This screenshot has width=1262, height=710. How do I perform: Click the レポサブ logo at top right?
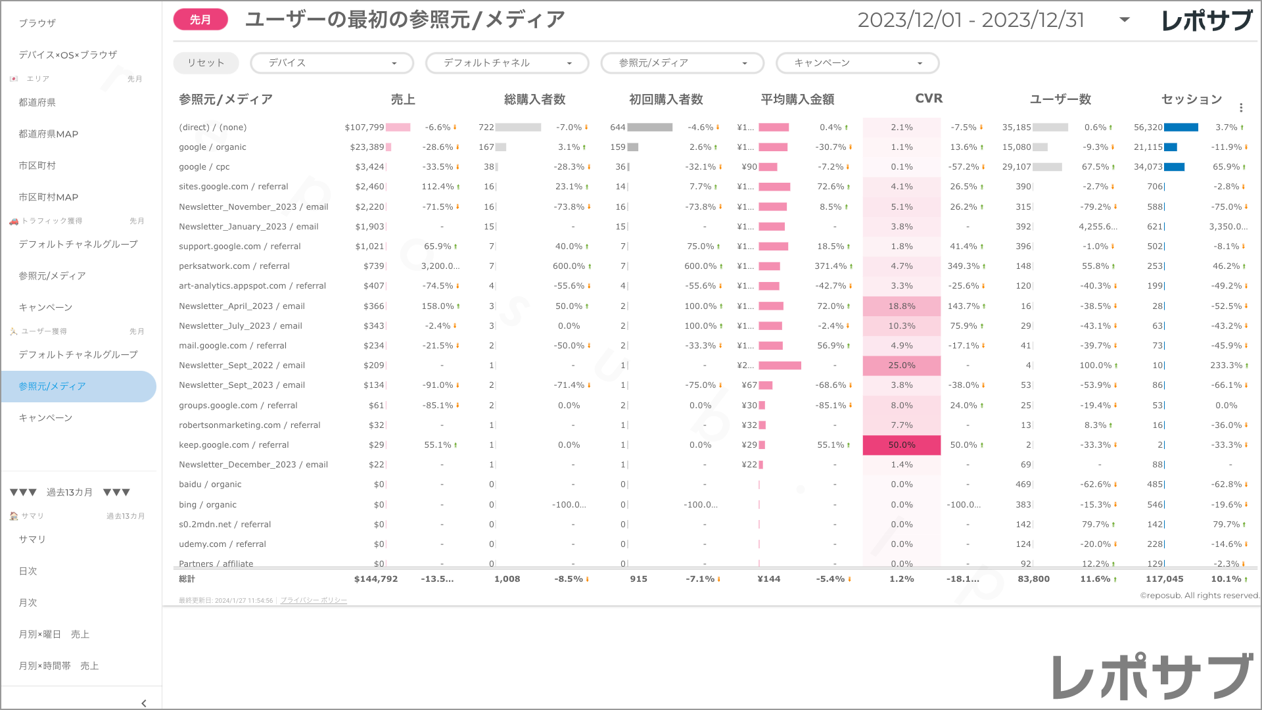(x=1207, y=21)
